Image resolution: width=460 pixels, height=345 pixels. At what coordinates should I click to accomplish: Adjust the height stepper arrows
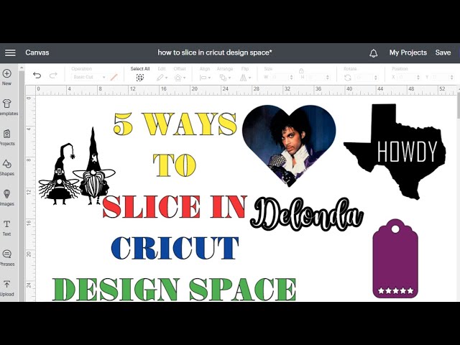[328, 77]
